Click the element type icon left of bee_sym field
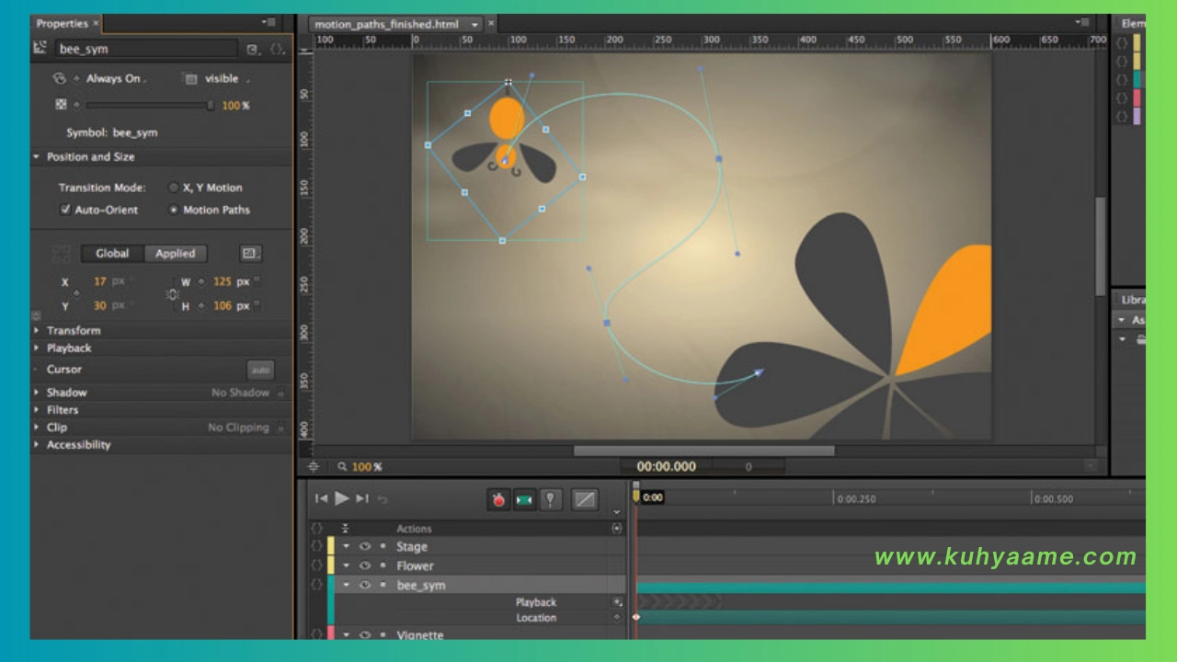This screenshot has width=1177, height=662. click(x=40, y=48)
